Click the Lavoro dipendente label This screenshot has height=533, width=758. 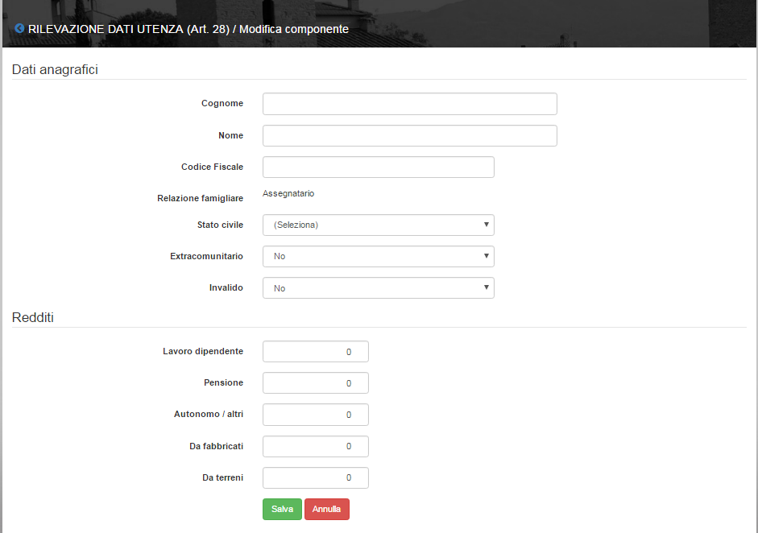[x=203, y=351]
